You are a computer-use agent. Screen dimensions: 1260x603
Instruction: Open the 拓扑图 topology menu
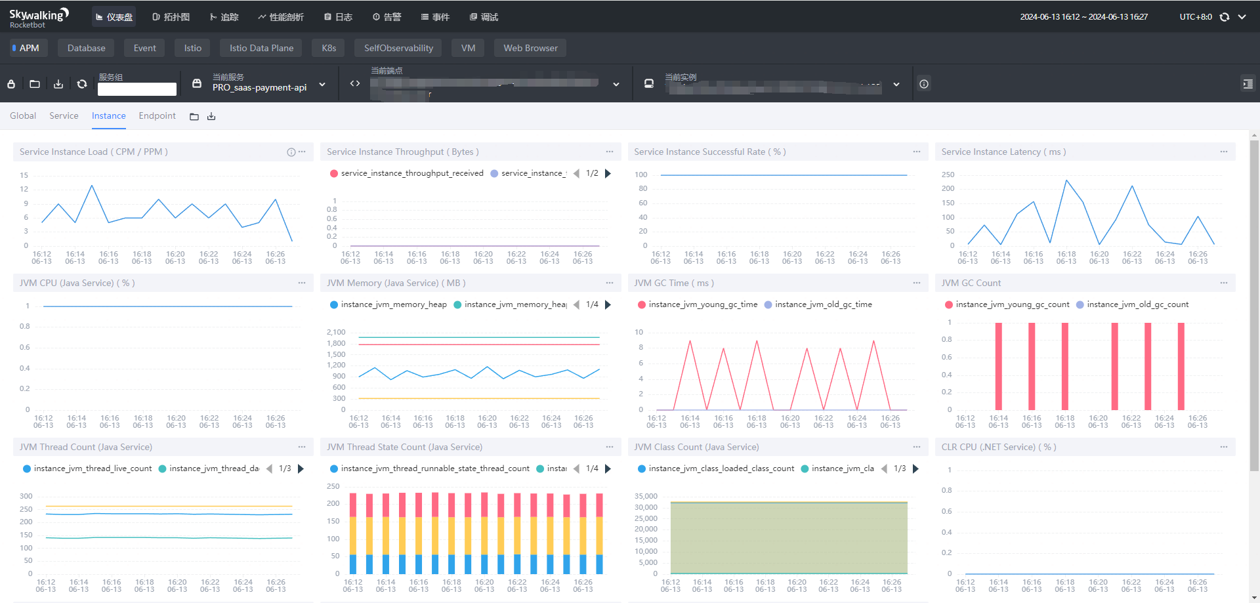(171, 17)
